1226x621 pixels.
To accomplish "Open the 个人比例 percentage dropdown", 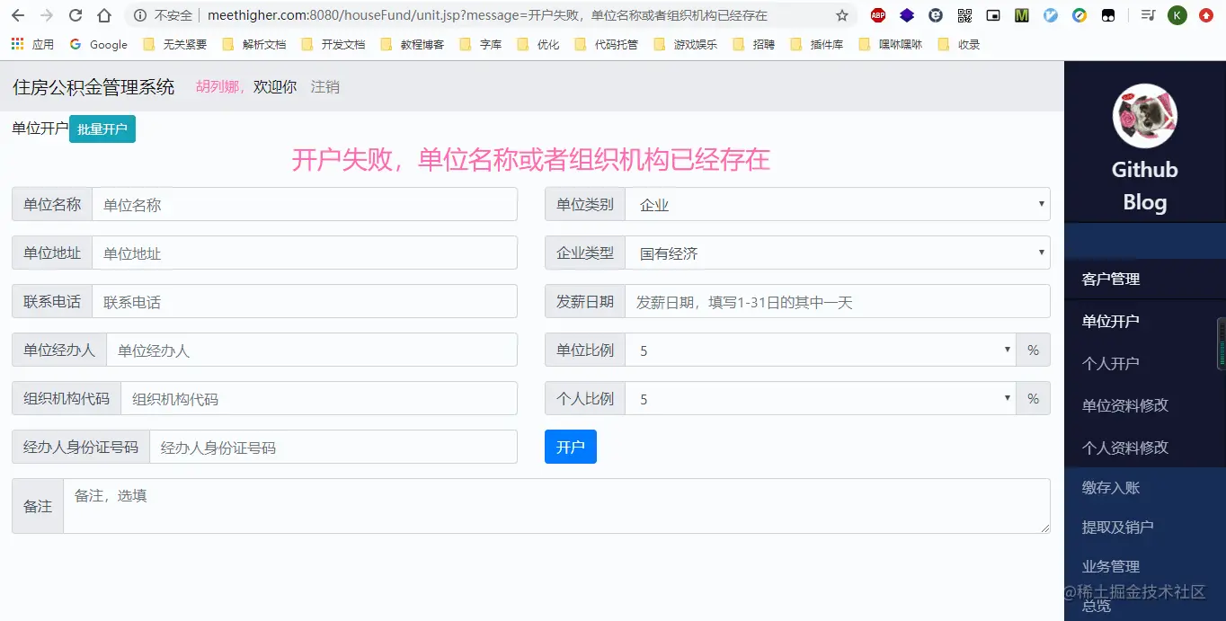I will coord(821,398).
